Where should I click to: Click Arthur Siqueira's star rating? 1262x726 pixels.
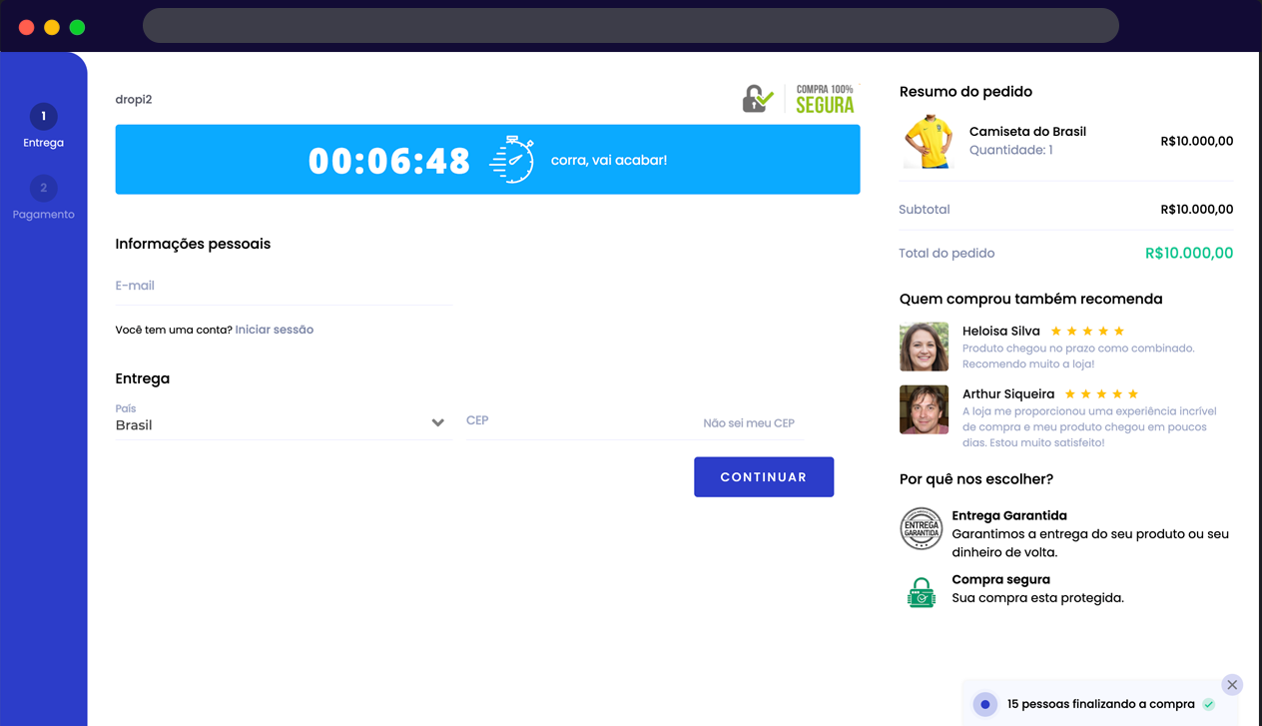[1101, 394]
